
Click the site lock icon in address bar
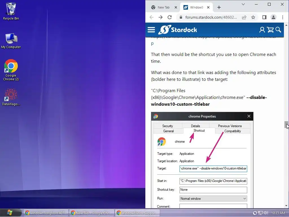(x=181, y=17)
